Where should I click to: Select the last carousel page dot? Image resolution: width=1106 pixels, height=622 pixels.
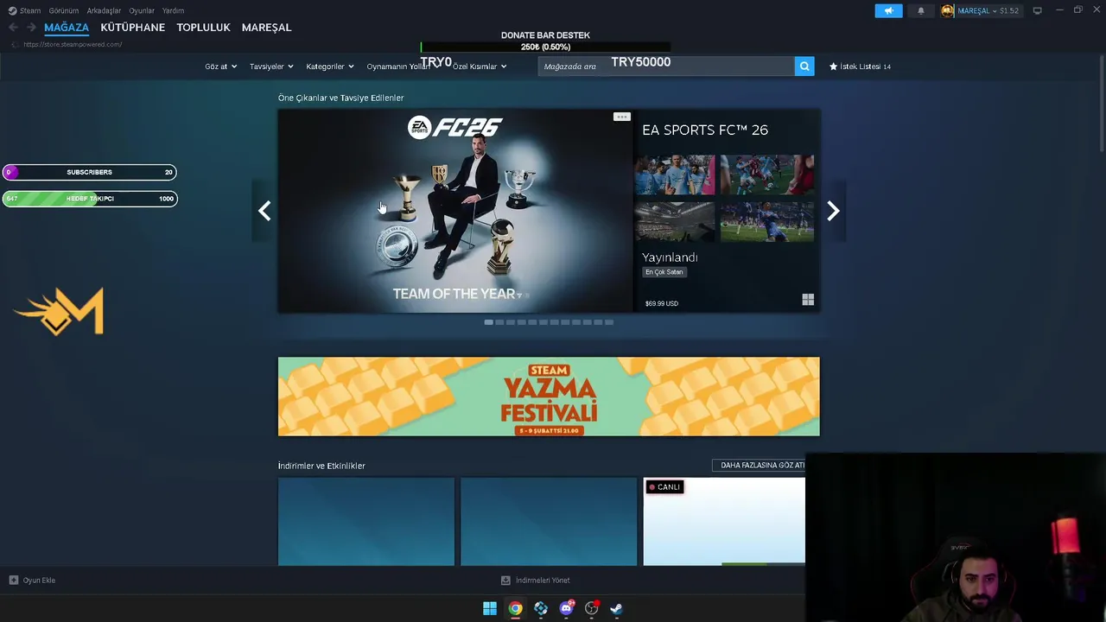[x=609, y=322]
